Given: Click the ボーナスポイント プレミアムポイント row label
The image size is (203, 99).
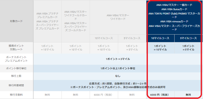Looking at the screenshot, I should tap(17, 59).
